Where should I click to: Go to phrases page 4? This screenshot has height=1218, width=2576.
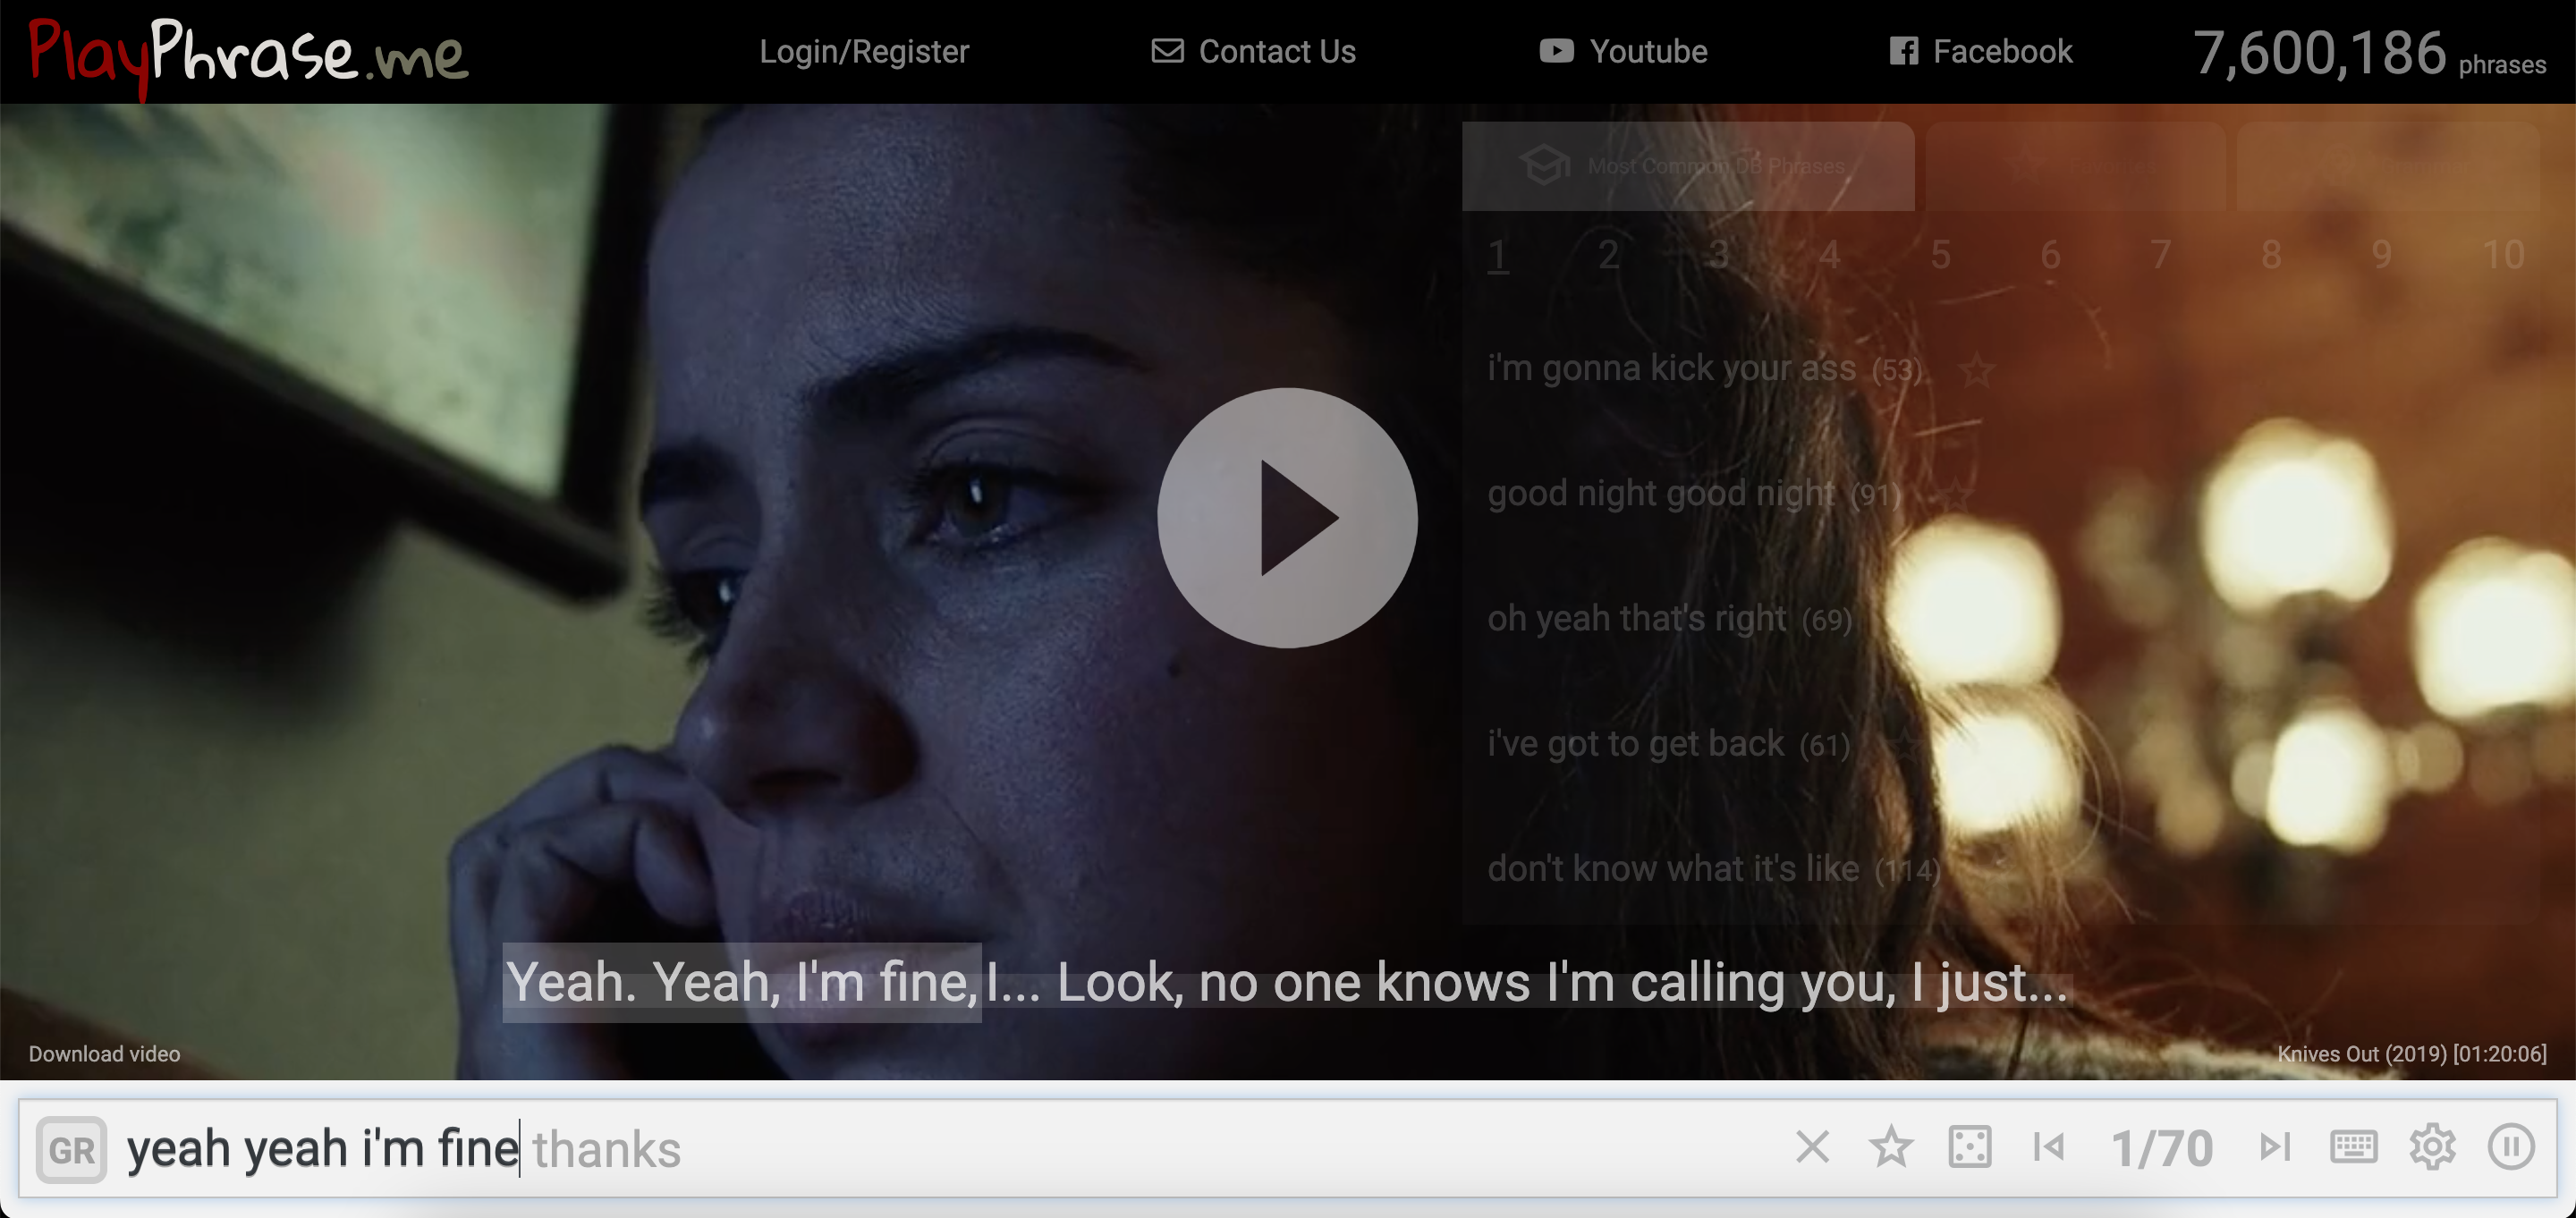click(1829, 255)
